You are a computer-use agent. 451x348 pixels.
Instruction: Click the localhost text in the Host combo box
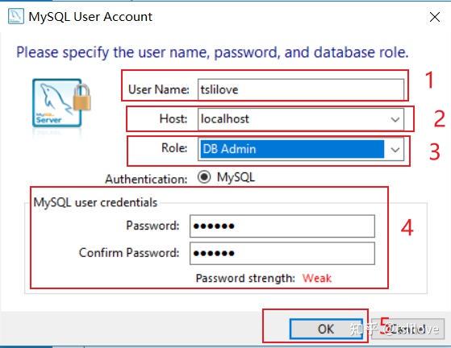pos(224,119)
